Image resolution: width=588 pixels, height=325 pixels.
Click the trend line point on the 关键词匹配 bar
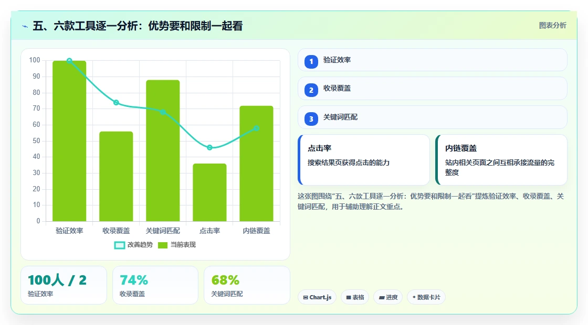click(163, 112)
